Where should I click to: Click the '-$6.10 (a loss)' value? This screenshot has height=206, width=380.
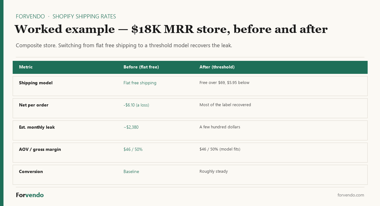[x=136, y=105]
